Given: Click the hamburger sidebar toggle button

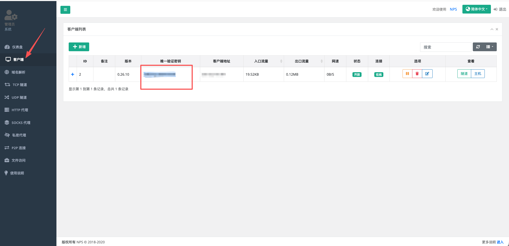Looking at the screenshot, I should point(65,10).
